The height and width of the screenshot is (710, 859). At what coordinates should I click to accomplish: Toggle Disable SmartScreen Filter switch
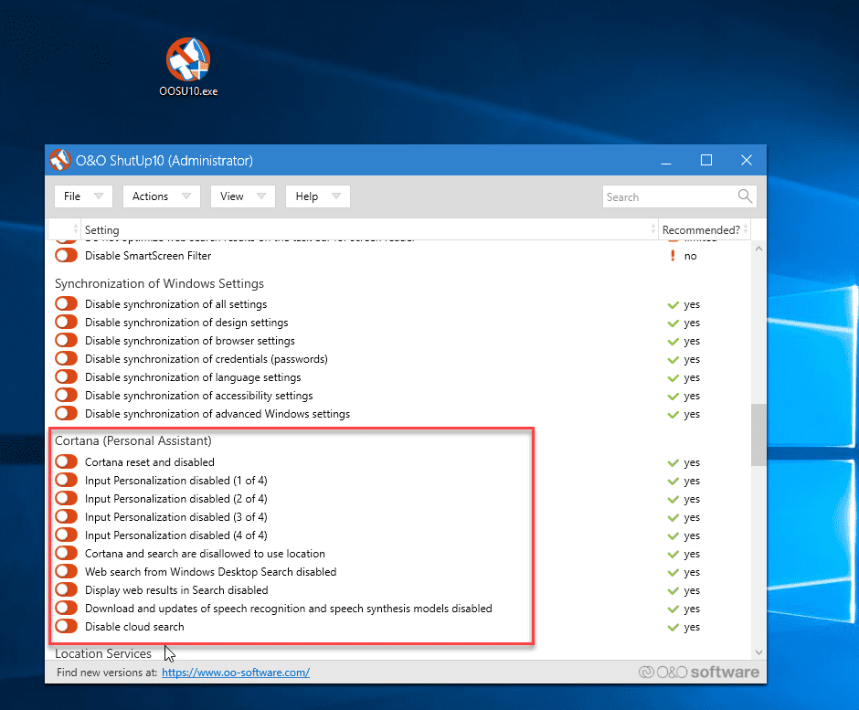[x=67, y=255]
